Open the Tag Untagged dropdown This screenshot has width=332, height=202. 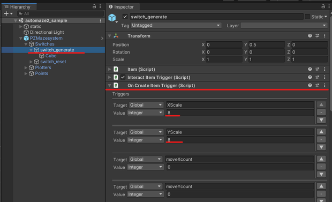pos(176,25)
